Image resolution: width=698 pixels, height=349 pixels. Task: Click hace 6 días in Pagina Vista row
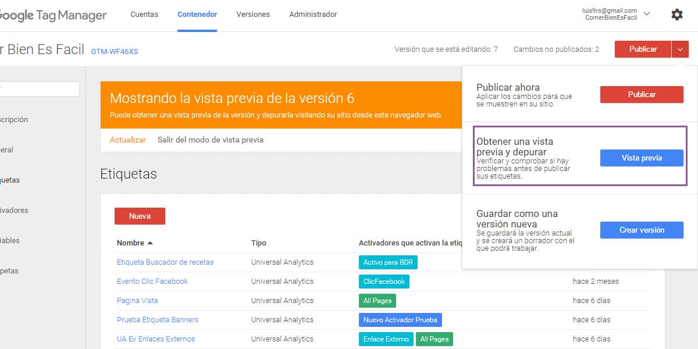[592, 301]
